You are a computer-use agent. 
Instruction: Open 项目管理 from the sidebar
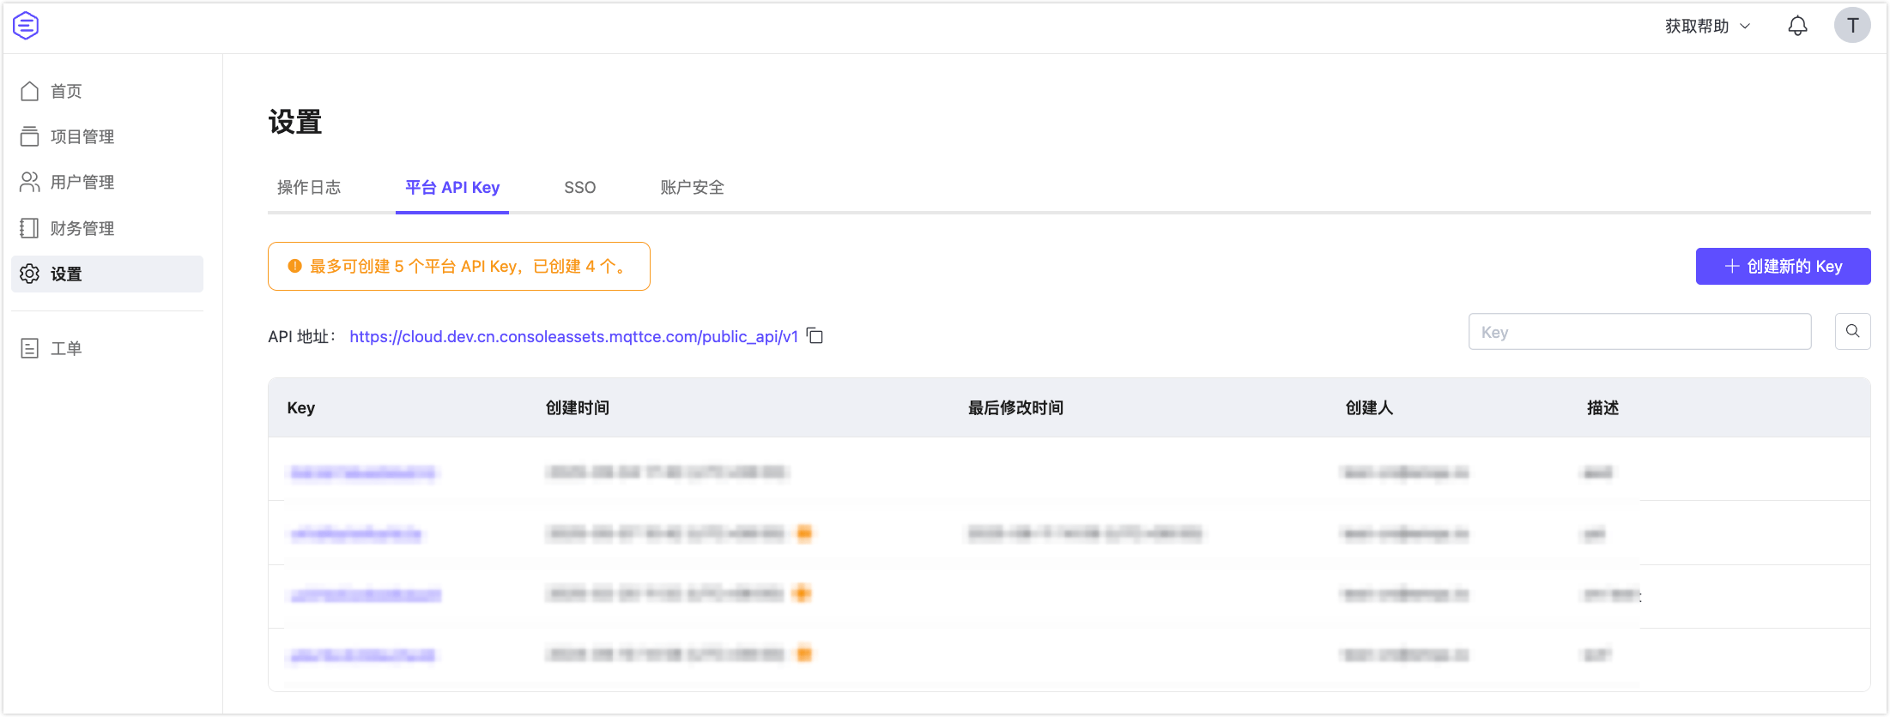82,136
